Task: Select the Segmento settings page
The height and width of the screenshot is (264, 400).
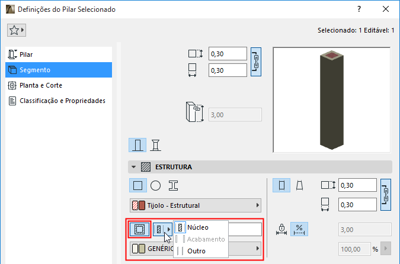Action: click(x=59, y=70)
